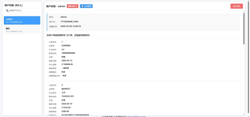Click the amount ¥ 3334.00 in order 2

point(66,107)
